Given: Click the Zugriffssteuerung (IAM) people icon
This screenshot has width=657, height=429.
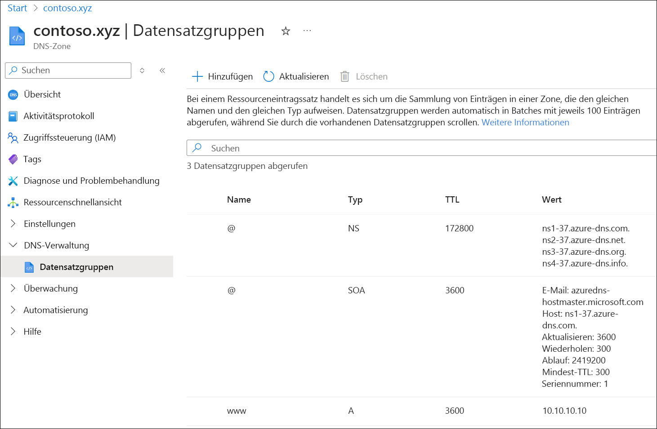Looking at the screenshot, I should click(x=13, y=138).
